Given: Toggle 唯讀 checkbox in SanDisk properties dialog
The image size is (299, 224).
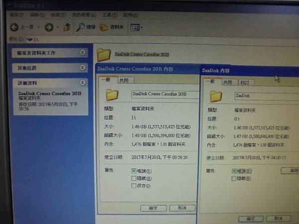Looking at the screenshot, I should coord(234,171).
